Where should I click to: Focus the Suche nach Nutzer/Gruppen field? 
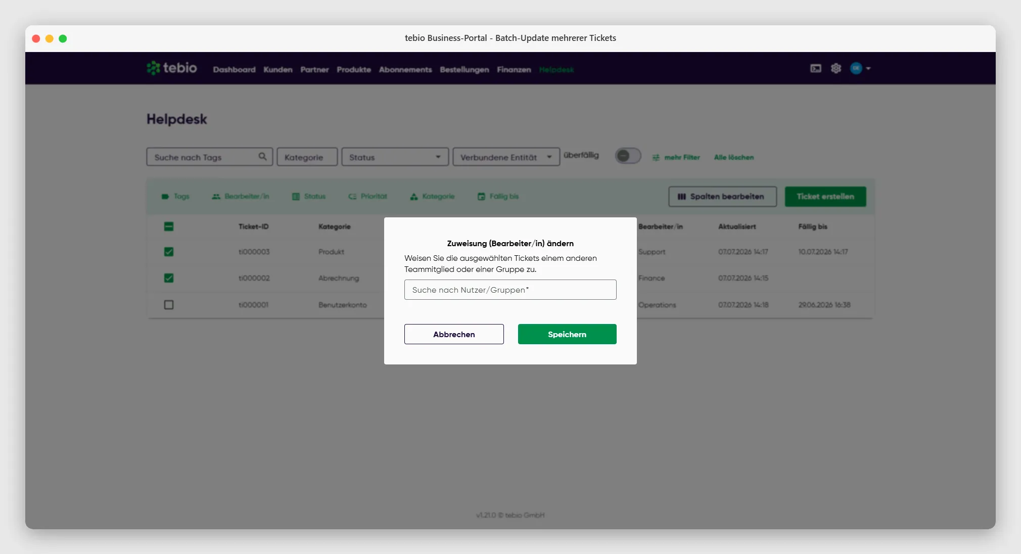(510, 290)
